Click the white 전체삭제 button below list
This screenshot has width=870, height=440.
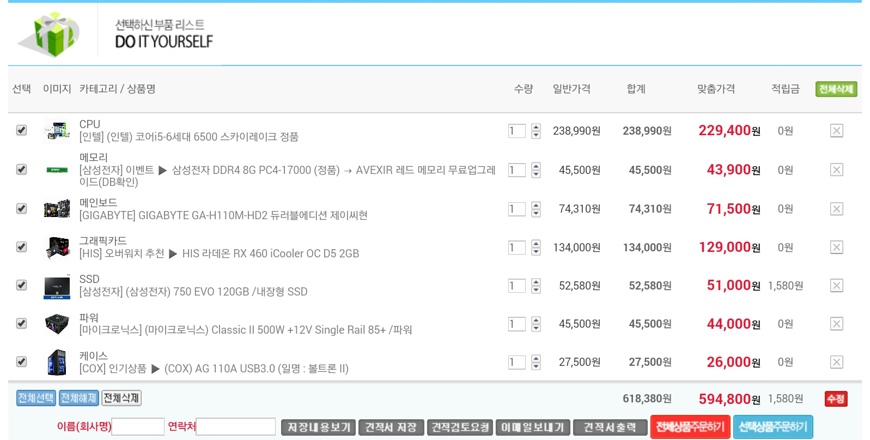pos(121,398)
